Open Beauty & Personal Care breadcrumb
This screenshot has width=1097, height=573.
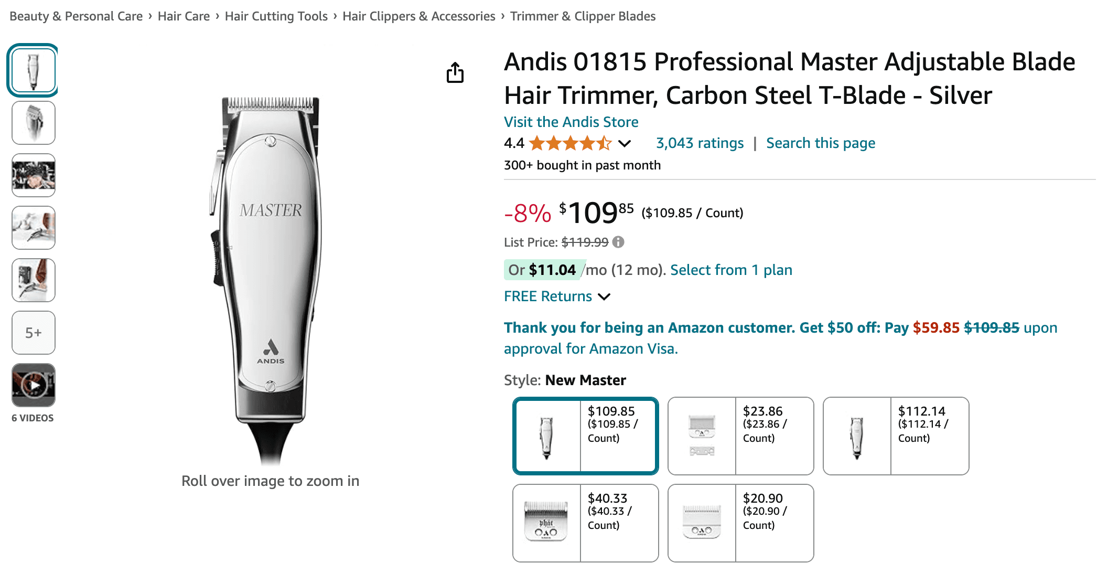76,16
